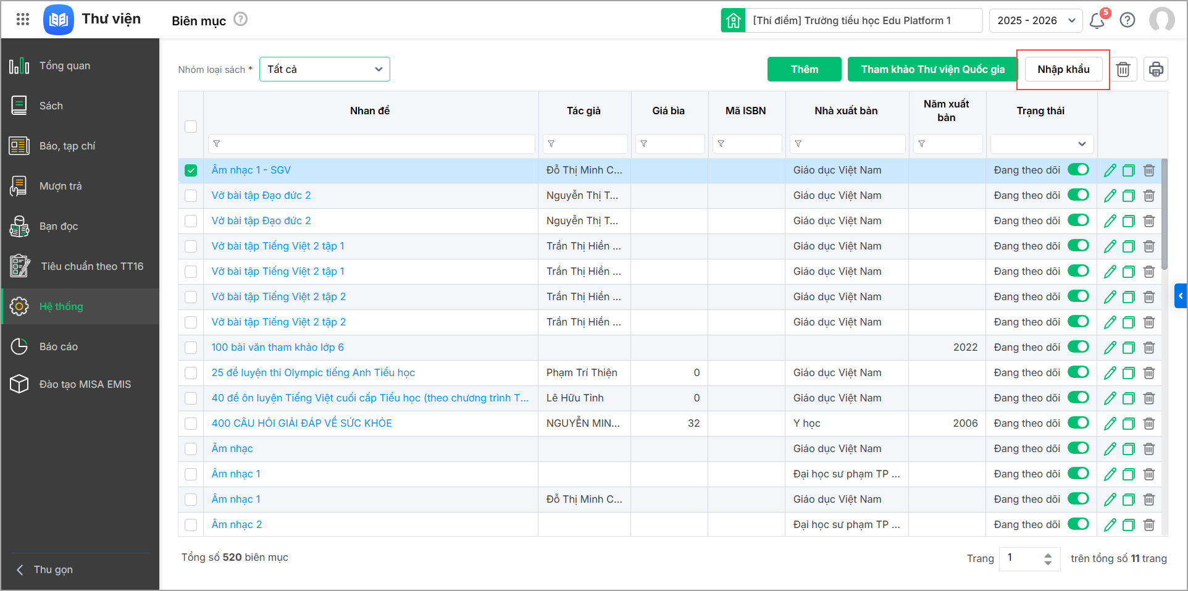1188x591 pixels.
Task: Check the 400 CÂU HỎI GIẢI ĐÁP row
Action: [191, 424]
